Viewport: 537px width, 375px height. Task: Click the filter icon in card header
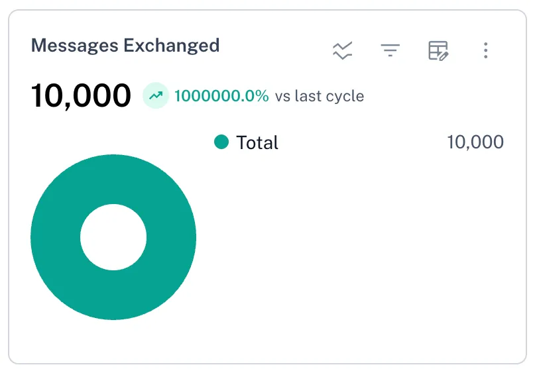(390, 50)
